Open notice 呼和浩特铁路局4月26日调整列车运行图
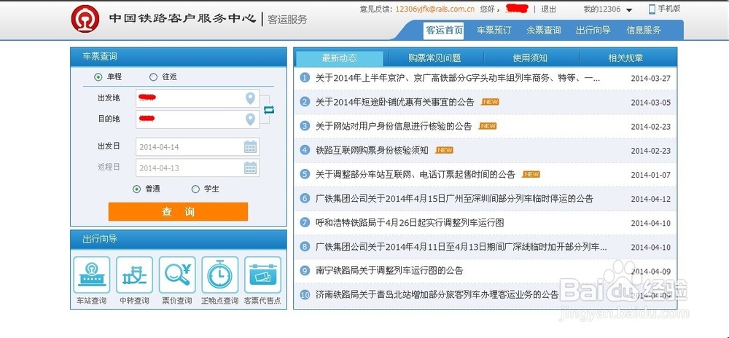This screenshot has height=338, width=729. coord(410,222)
